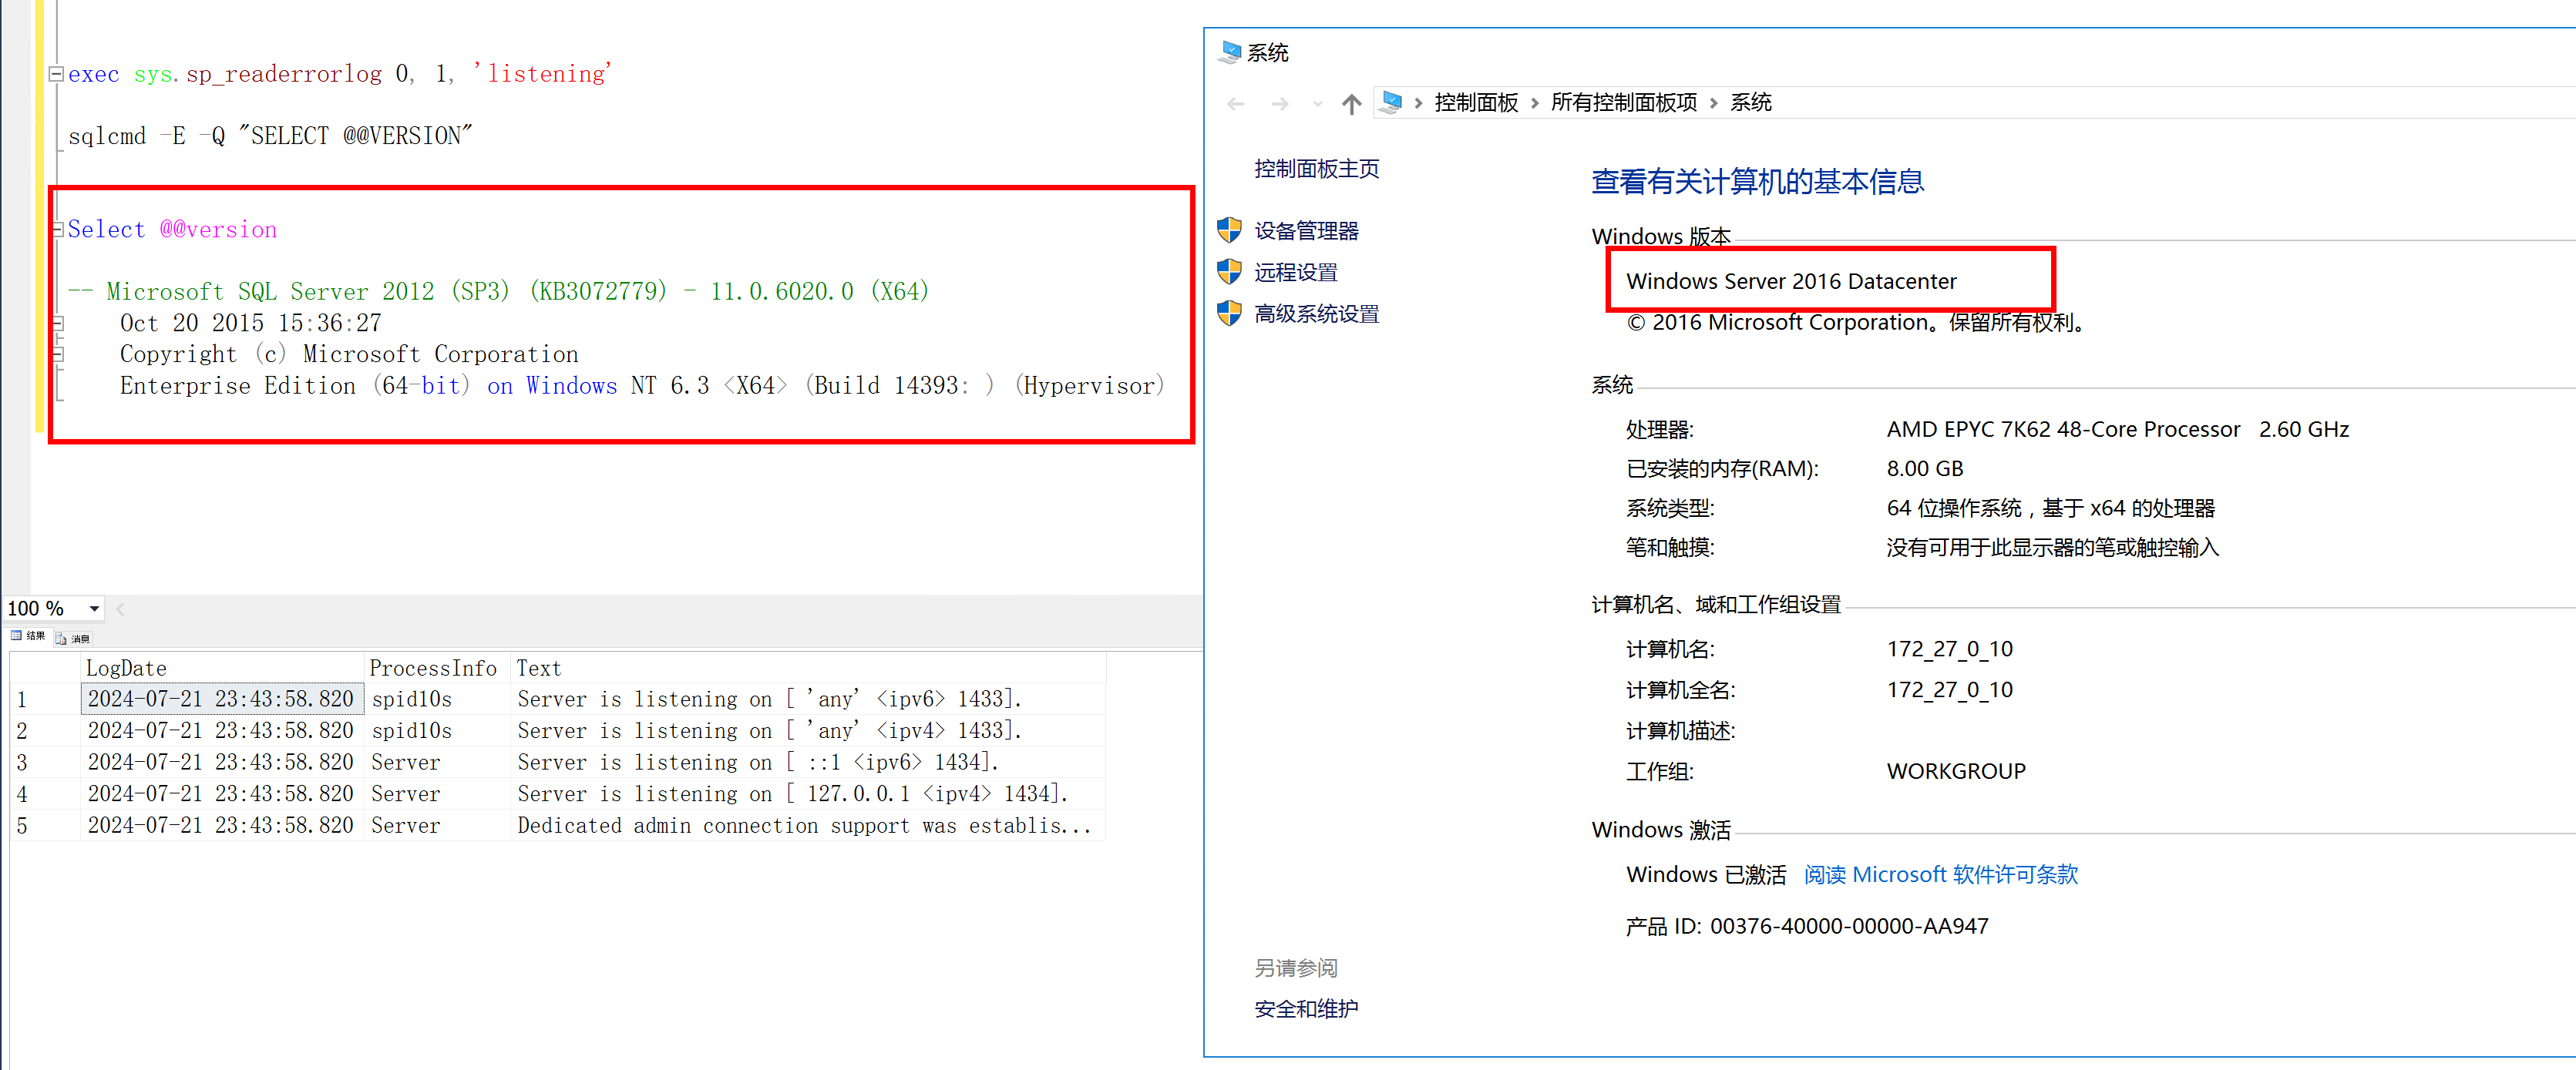The width and height of the screenshot is (2576, 1070).
Task: Click '::1 <ipv6> 1434' text cell
Action: pyautogui.click(x=808, y=763)
